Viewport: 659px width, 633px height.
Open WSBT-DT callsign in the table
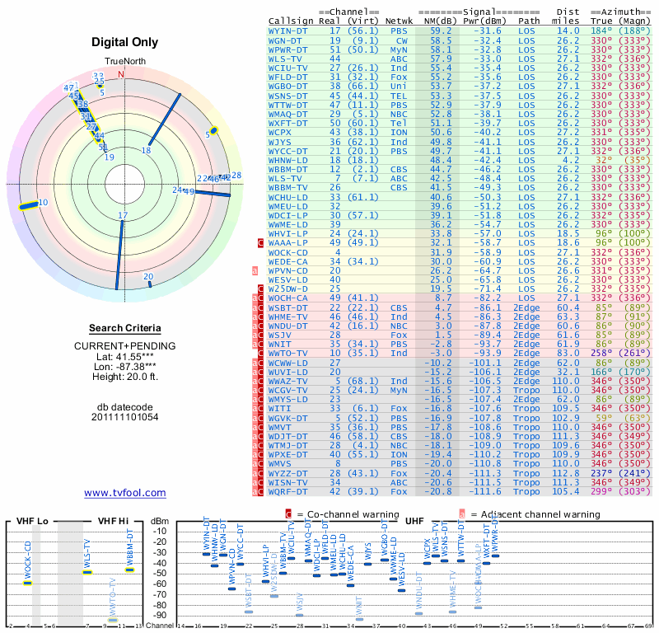pos(287,308)
